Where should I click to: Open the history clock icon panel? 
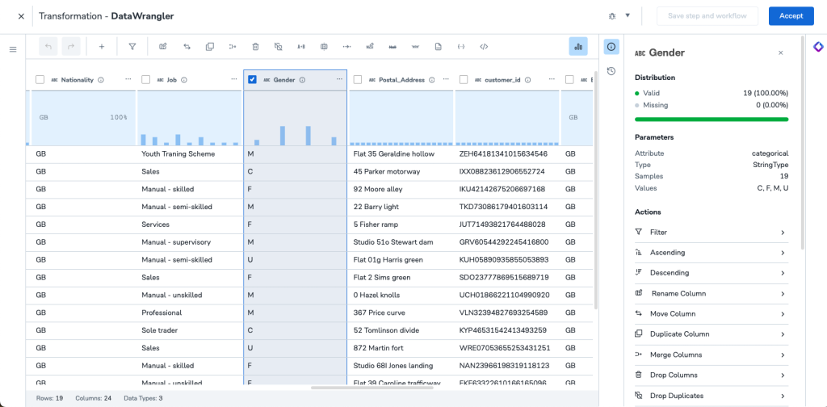(611, 71)
